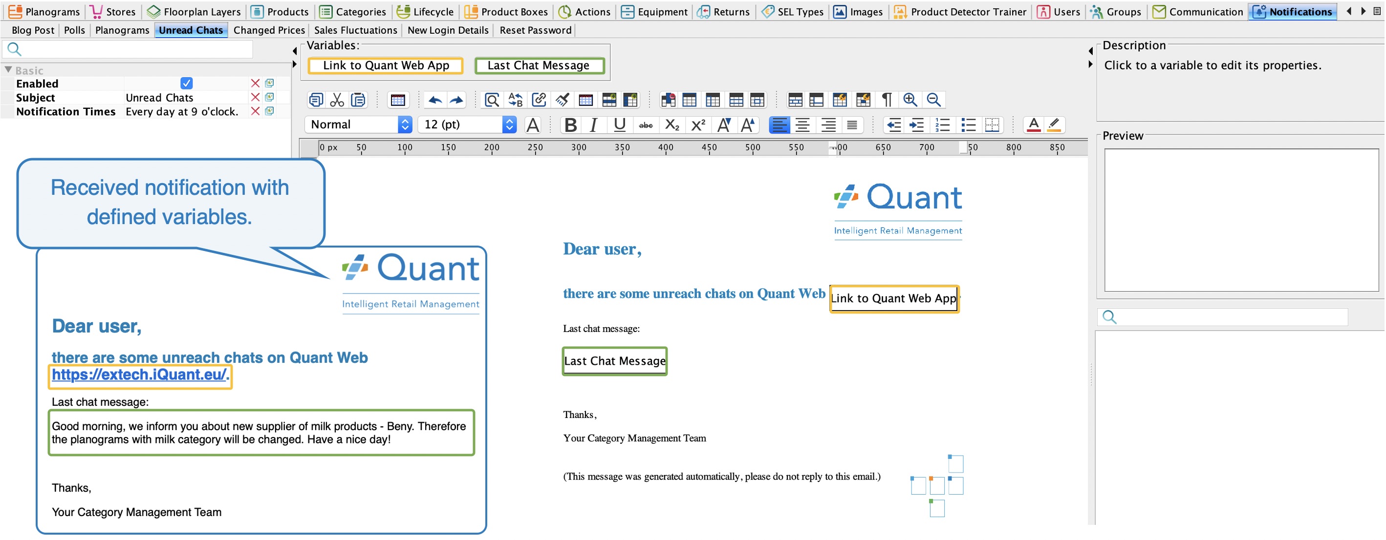Viewport: 1386px width, 540px height.
Task: Collapse the Basic properties group
Action: pos(8,70)
